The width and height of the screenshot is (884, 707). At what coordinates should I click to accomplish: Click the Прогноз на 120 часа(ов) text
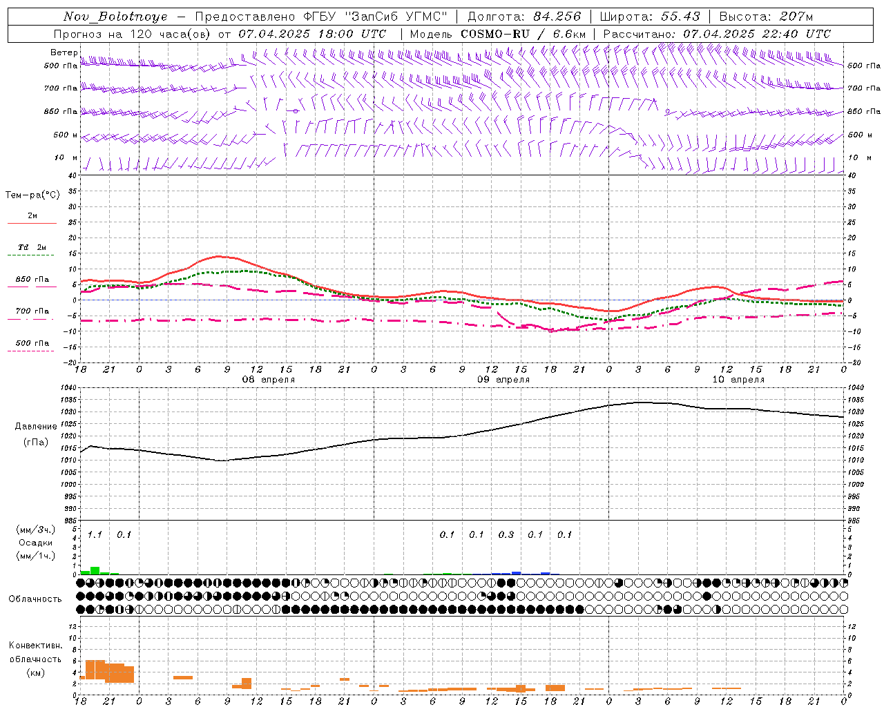(133, 34)
